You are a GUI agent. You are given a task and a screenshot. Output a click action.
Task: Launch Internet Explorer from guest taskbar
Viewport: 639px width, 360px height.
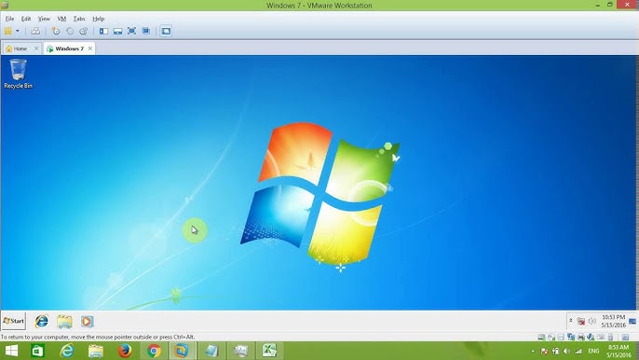(42, 321)
